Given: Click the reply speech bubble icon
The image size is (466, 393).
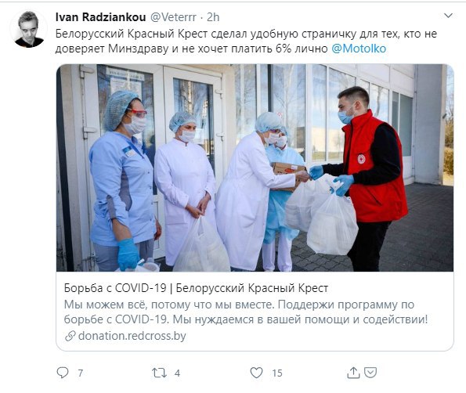Looking at the screenshot, I should pyautogui.click(x=63, y=373).
